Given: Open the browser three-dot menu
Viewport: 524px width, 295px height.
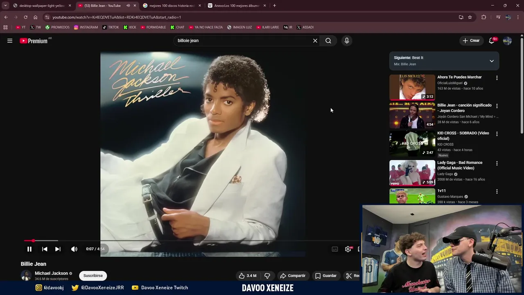Looking at the screenshot, I should click(518, 17).
